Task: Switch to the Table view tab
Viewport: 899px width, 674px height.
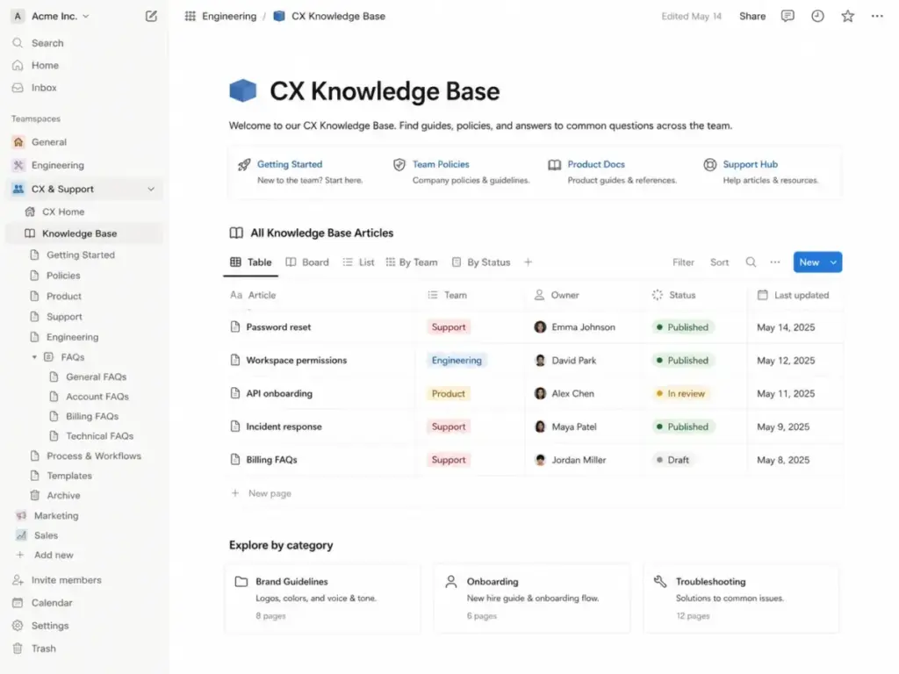Action: 250,262
